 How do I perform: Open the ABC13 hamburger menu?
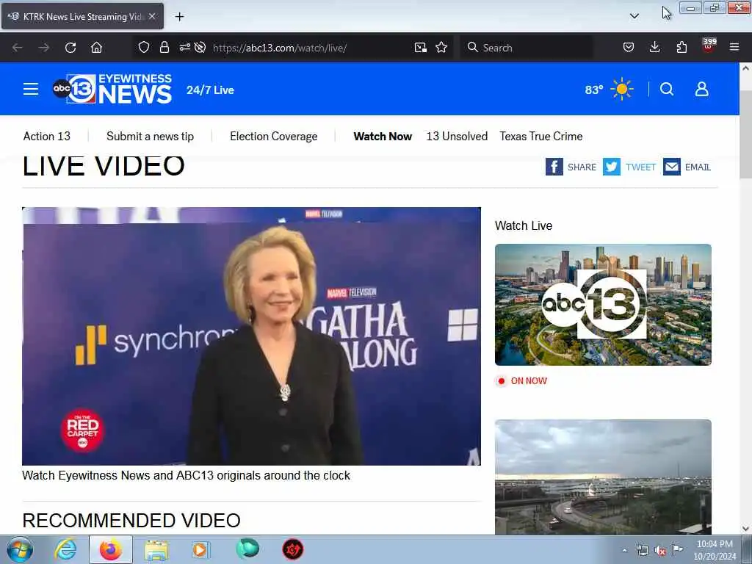click(31, 89)
